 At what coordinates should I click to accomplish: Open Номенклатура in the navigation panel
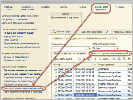point(11,40)
